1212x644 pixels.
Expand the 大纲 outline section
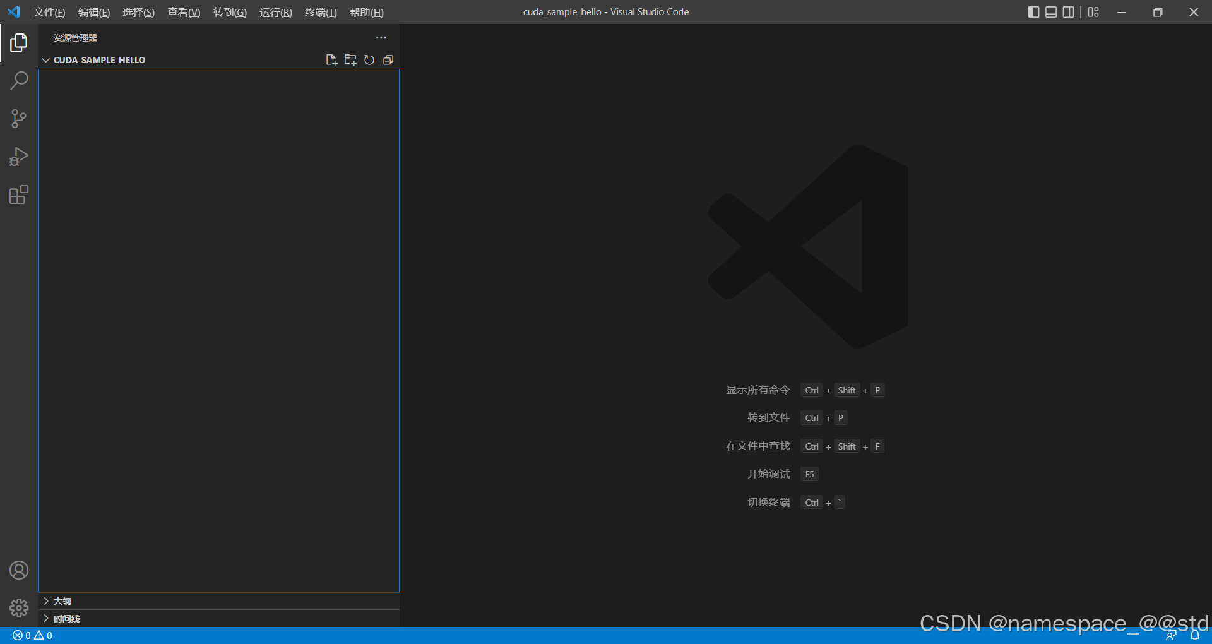pos(218,601)
